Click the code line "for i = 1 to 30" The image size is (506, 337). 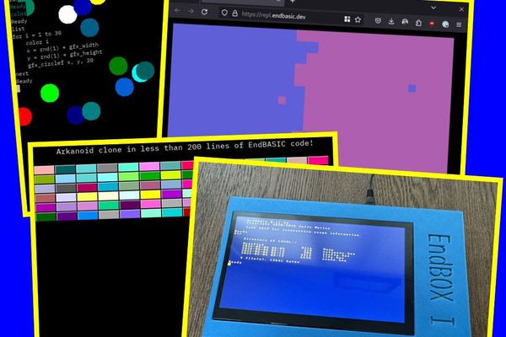point(37,35)
